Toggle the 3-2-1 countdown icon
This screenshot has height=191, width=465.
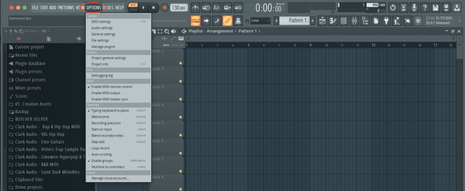pos(217,7)
